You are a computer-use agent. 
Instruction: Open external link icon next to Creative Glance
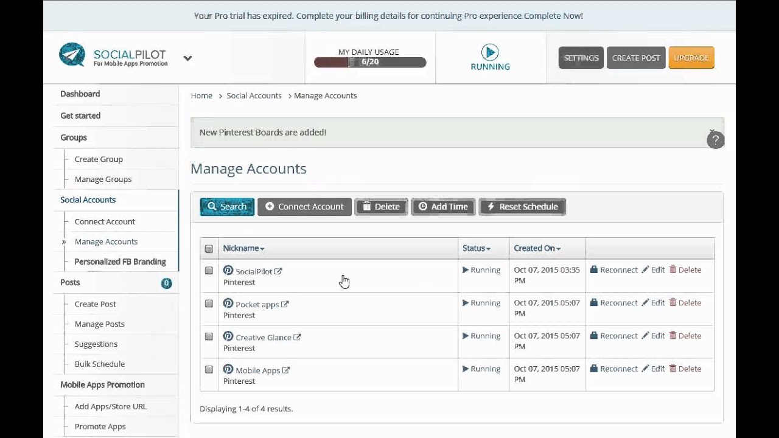pos(298,337)
